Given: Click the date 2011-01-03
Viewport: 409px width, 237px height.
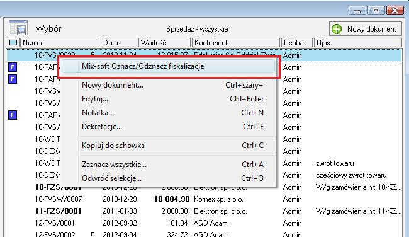Looking at the screenshot, I should pos(120,211).
